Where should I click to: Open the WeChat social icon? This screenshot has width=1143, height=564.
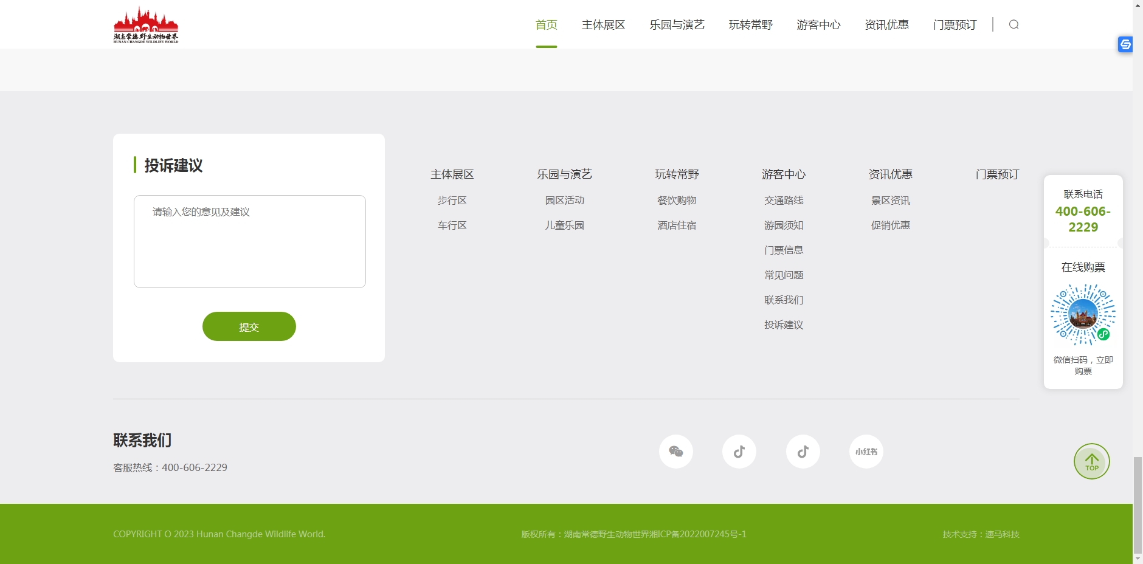[x=675, y=452]
